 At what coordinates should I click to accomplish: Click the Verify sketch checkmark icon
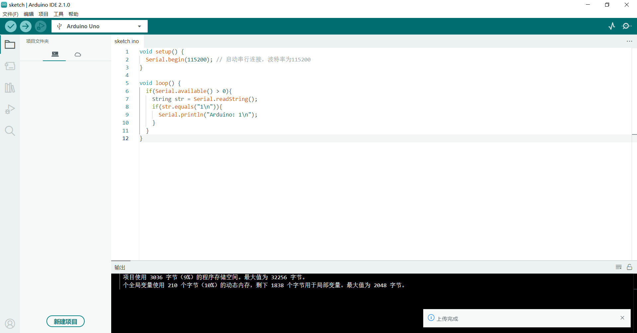tap(10, 26)
